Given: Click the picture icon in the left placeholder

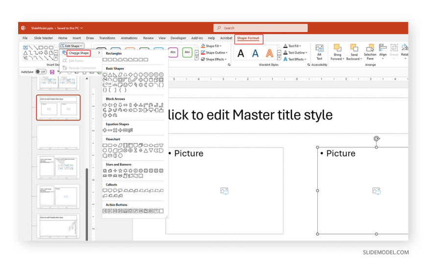Looking at the screenshot, I should click(x=224, y=191).
